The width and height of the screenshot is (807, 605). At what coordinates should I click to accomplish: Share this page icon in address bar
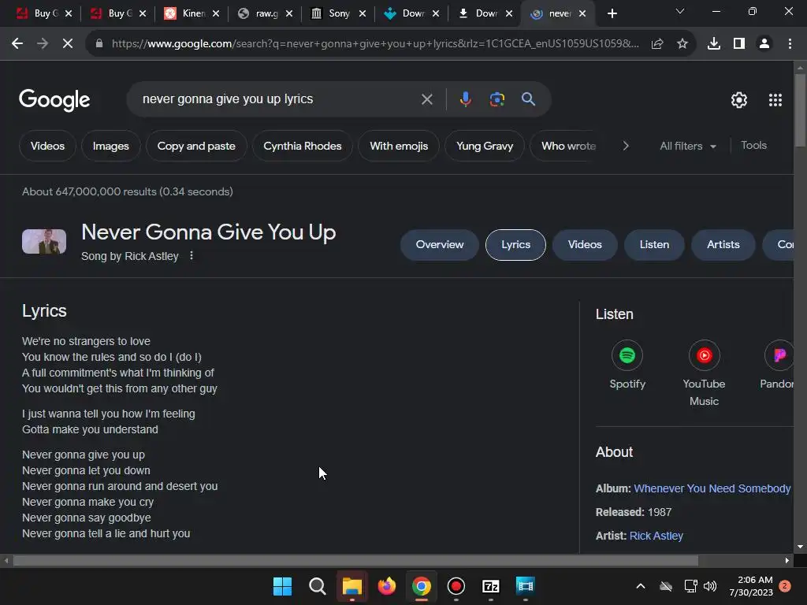657,44
